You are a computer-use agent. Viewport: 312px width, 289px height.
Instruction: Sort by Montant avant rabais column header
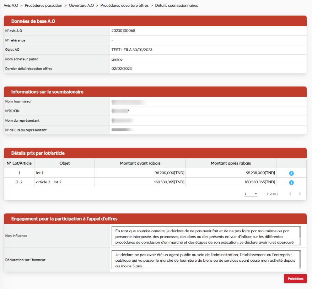[x=140, y=163]
